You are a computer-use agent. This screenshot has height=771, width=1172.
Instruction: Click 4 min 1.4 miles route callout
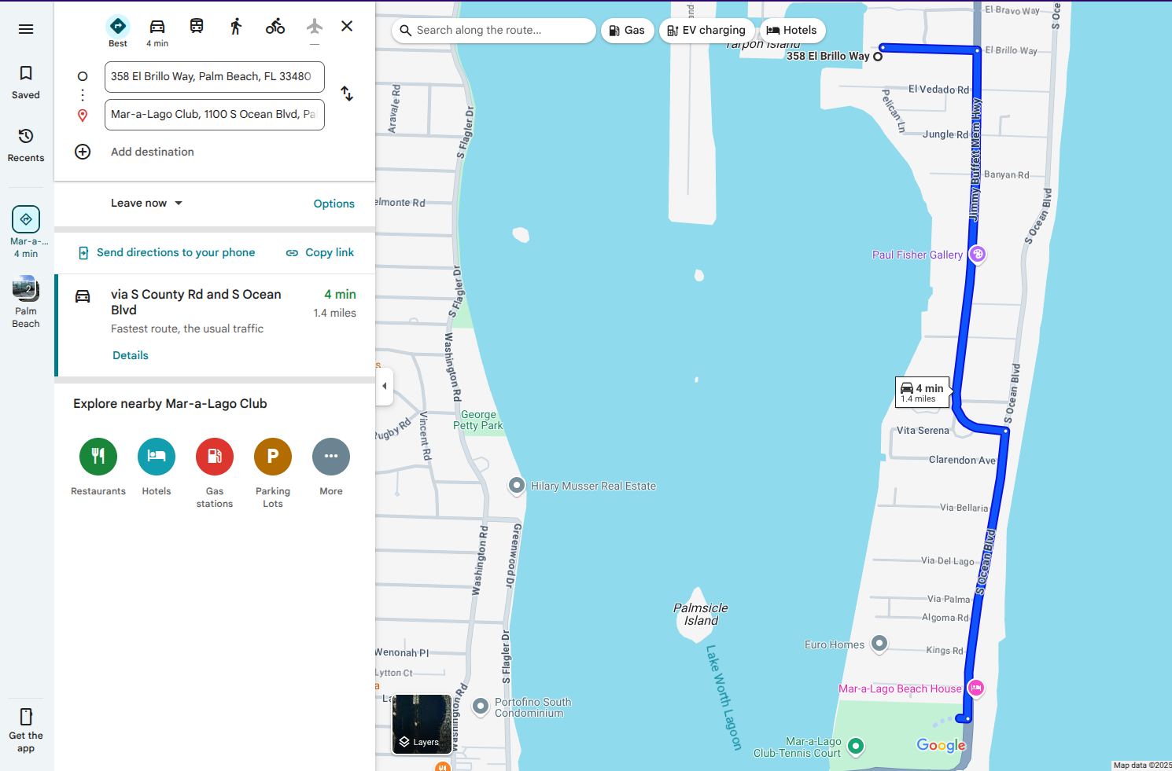coord(923,391)
